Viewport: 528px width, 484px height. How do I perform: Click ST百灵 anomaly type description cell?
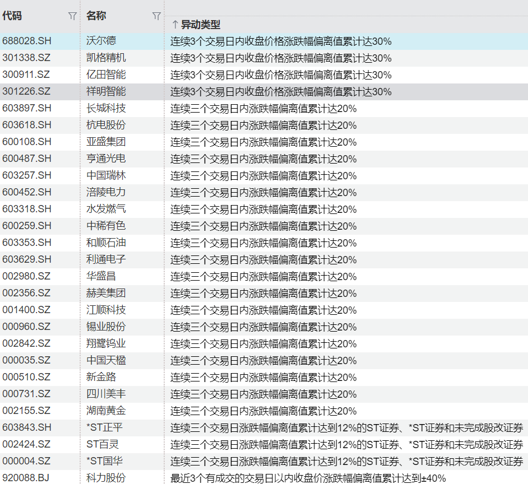(346, 444)
